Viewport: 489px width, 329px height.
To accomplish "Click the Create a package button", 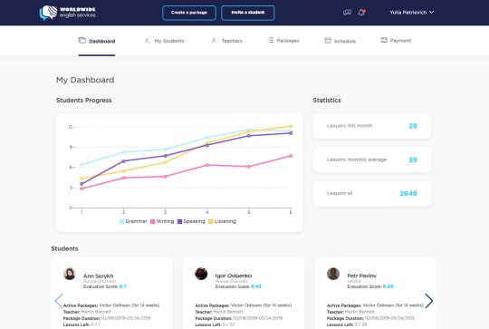I will (189, 13).
